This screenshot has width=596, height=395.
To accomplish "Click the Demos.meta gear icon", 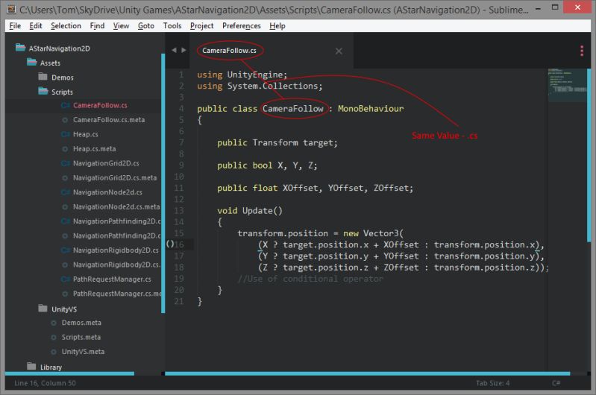I will point(54,323).
